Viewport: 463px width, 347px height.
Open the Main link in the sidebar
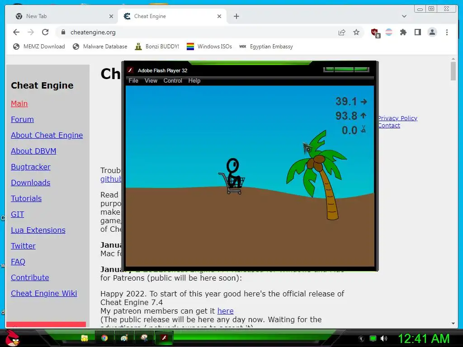click(x=19, y=103)
